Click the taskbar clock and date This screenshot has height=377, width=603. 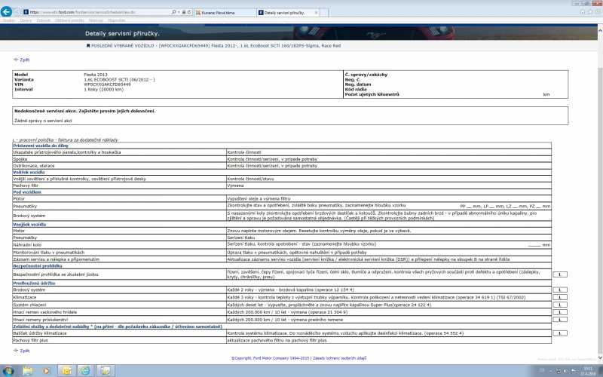click(x=588, y=371)
